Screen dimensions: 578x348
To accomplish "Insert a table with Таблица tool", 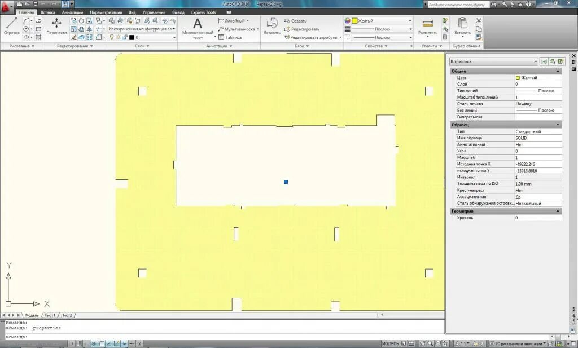I will [x=230, y=37].
